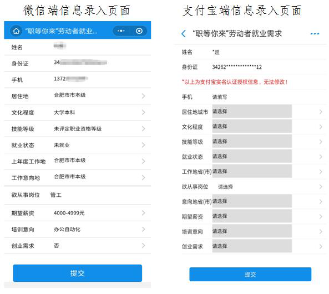Expand 居住地 selector in WeChat form

tap(78, 96)
